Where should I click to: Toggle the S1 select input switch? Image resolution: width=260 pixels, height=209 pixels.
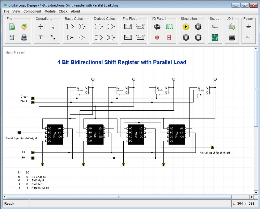33,152
